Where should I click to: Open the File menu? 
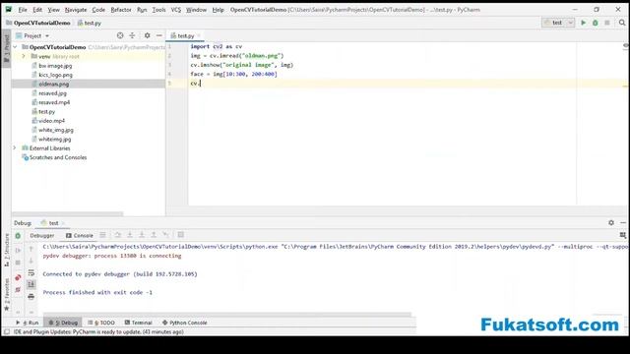click(23, 10)
